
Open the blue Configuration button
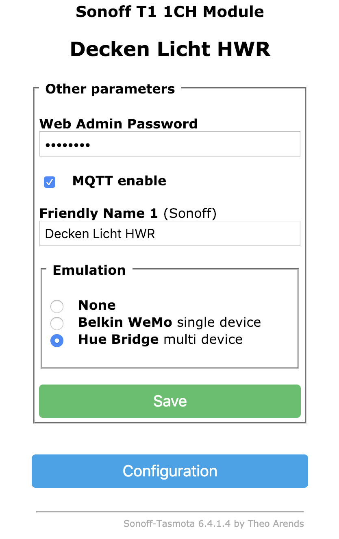coord(169,471)
